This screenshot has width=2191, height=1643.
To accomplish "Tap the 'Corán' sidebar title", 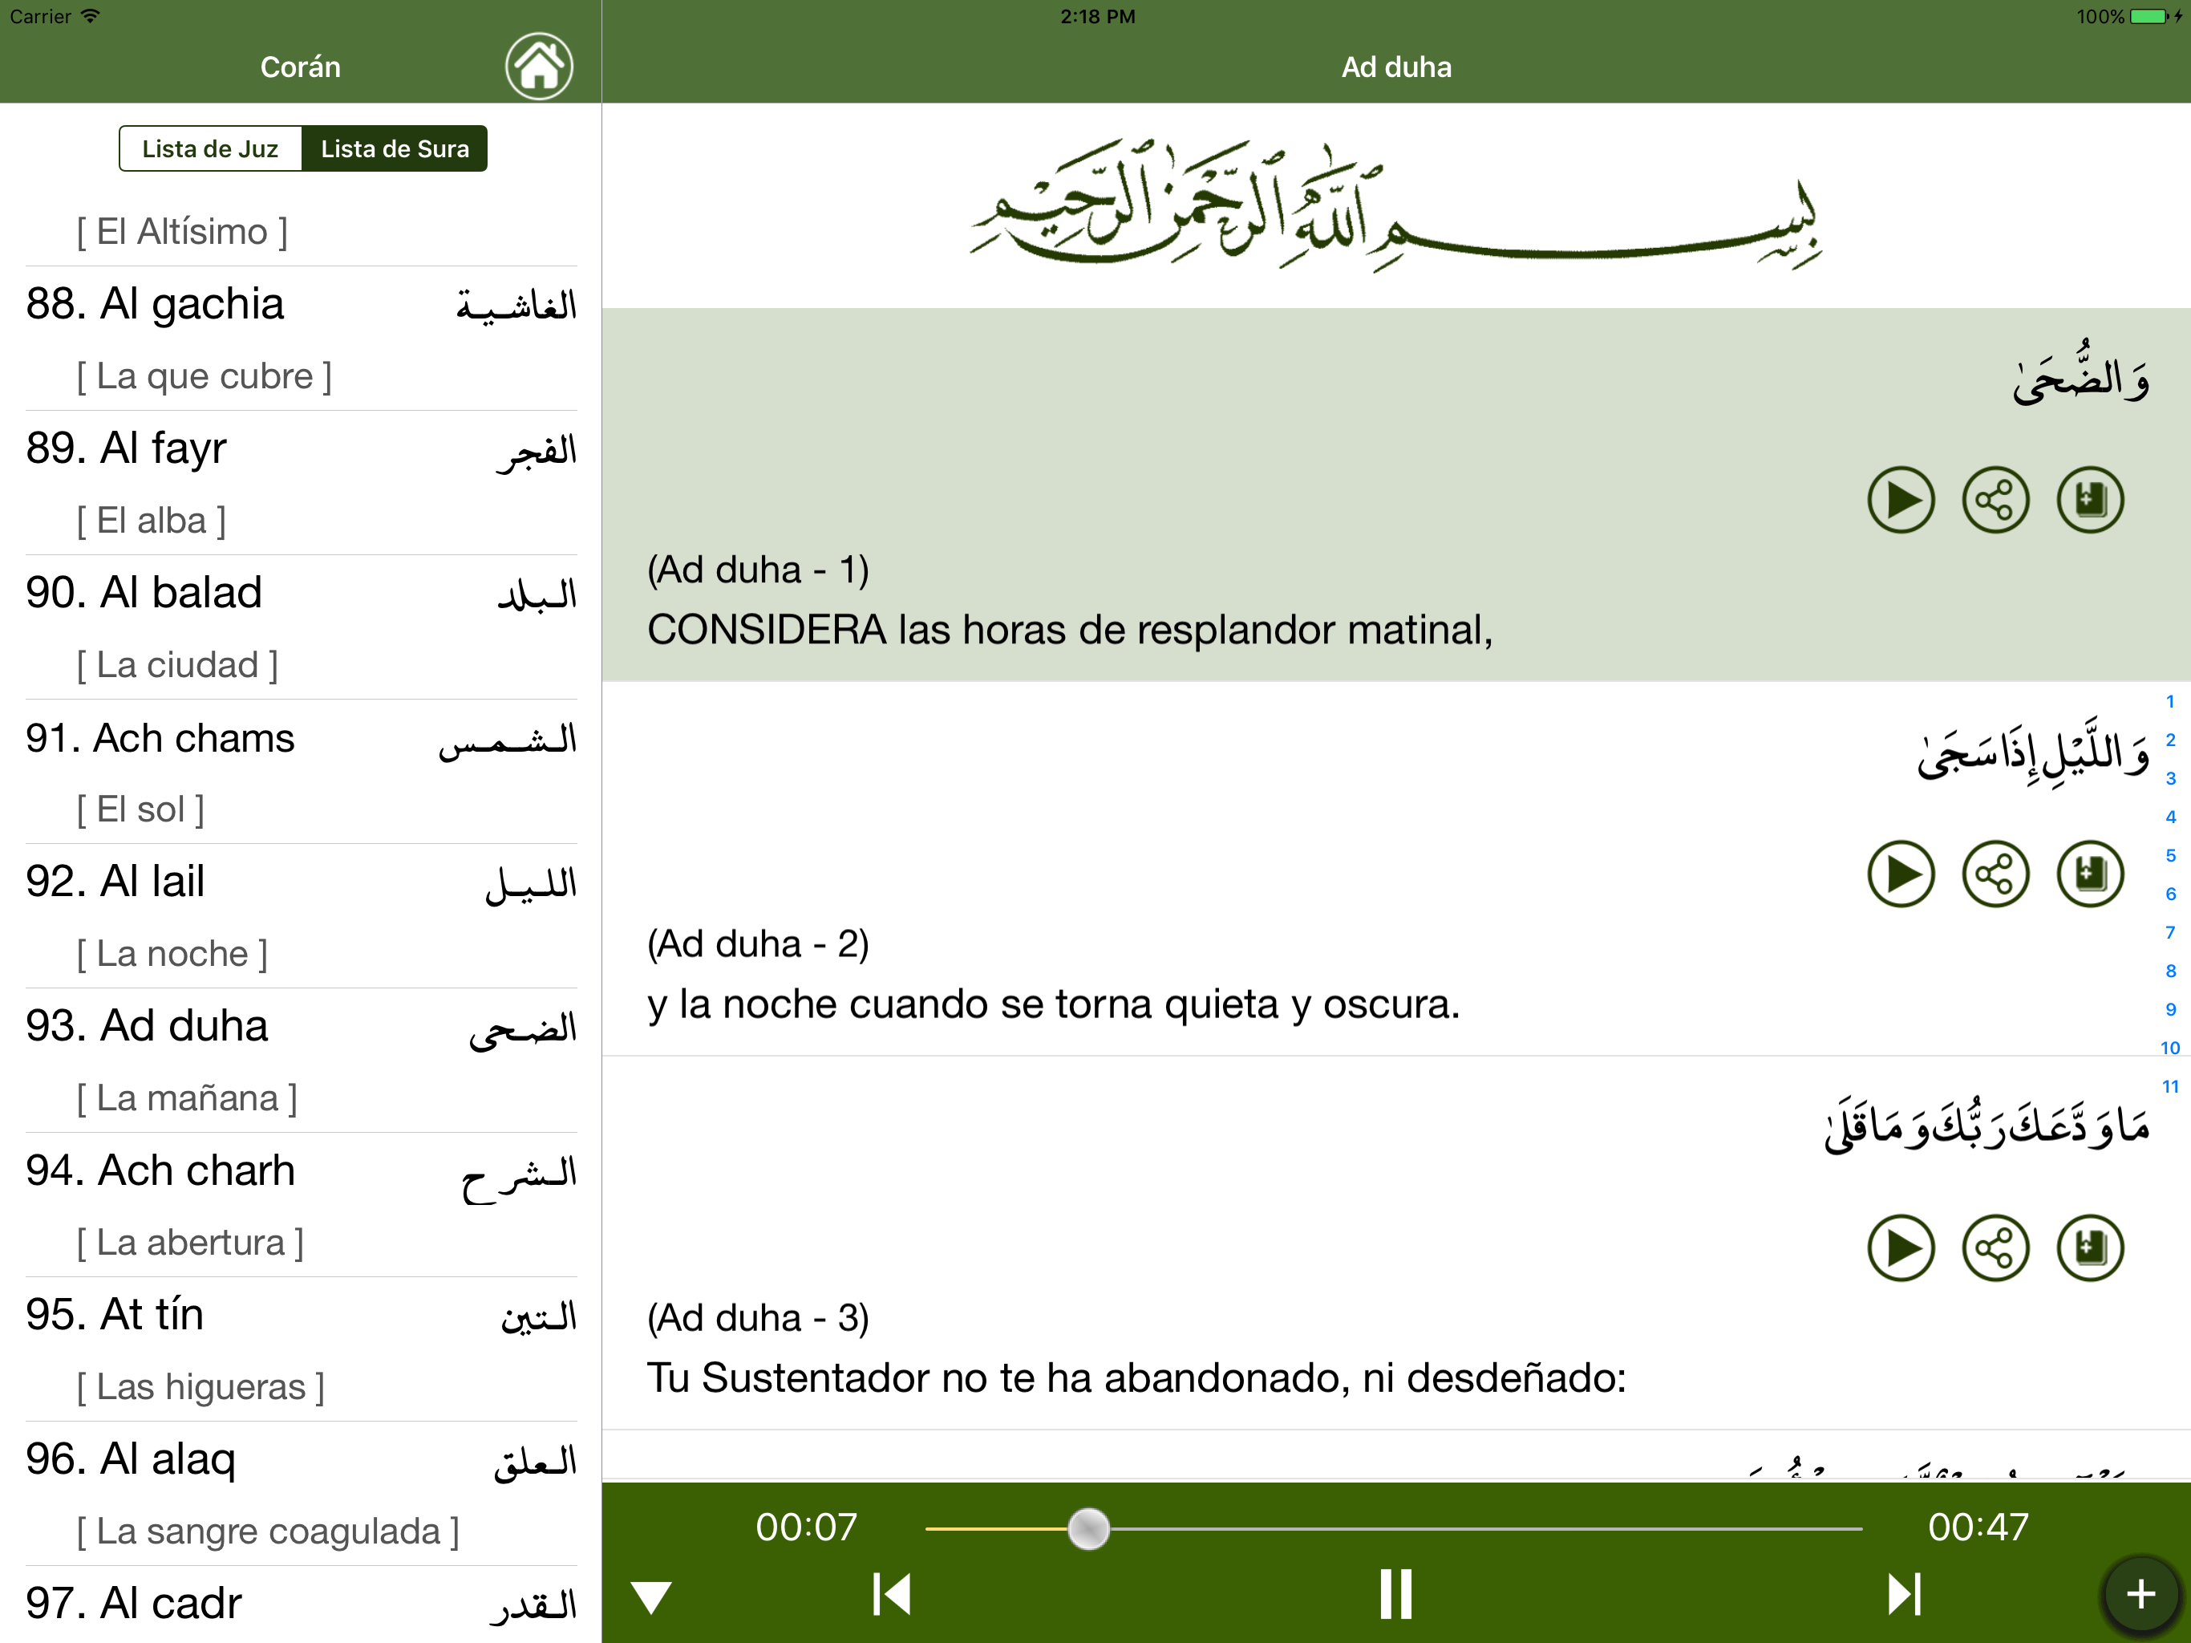I will click(x=300, y=67).
